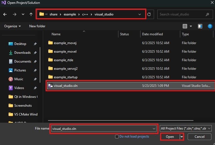Select the example_rtde folder
Viewport: 215px width, 145px height.
click(131, 60)
